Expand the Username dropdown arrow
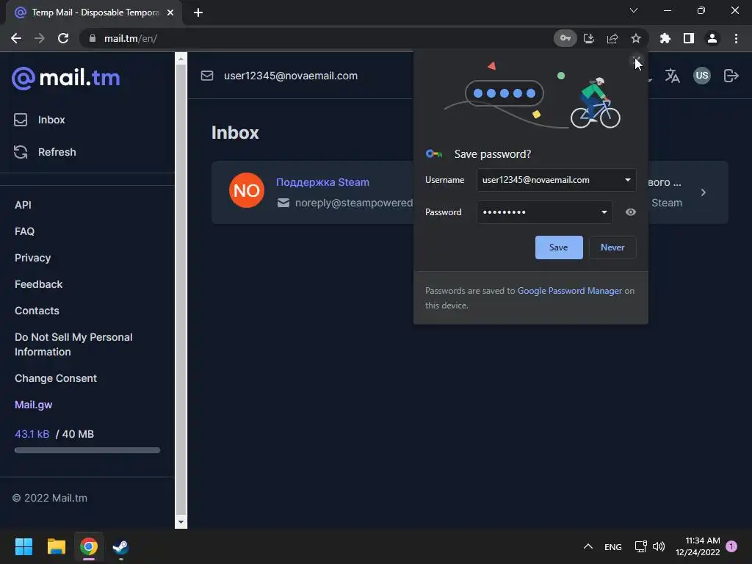752x564 pixels. [627, 180]
